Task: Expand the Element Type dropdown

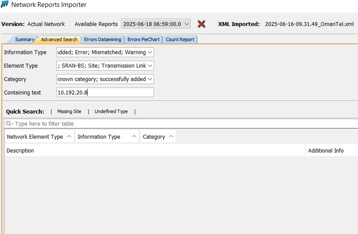Action: [105, 66]
